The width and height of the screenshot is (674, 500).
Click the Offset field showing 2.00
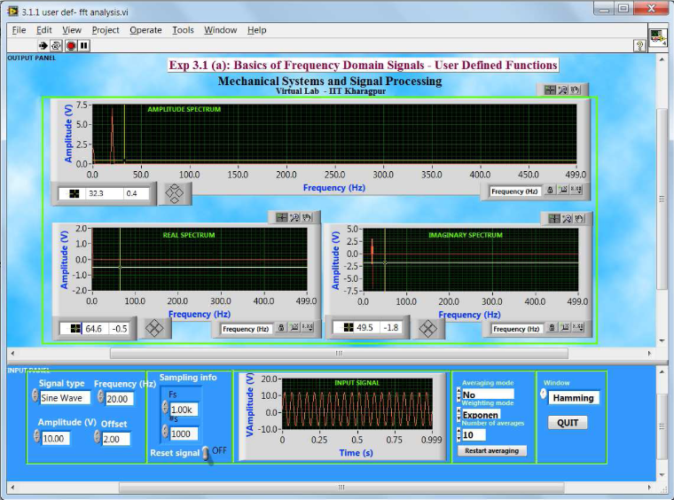click(116, 439)
